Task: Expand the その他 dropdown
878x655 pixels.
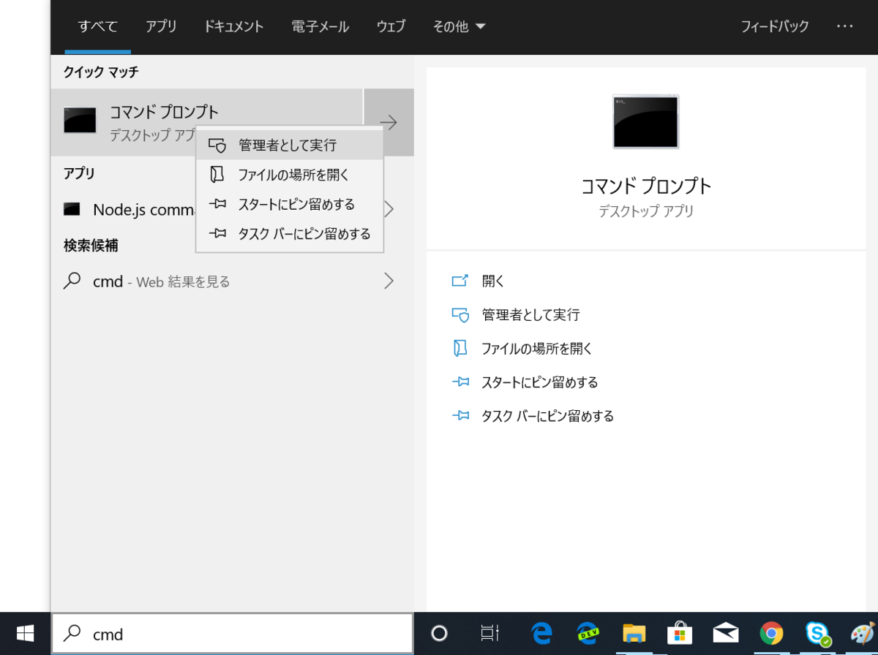Action: (459, 26)
